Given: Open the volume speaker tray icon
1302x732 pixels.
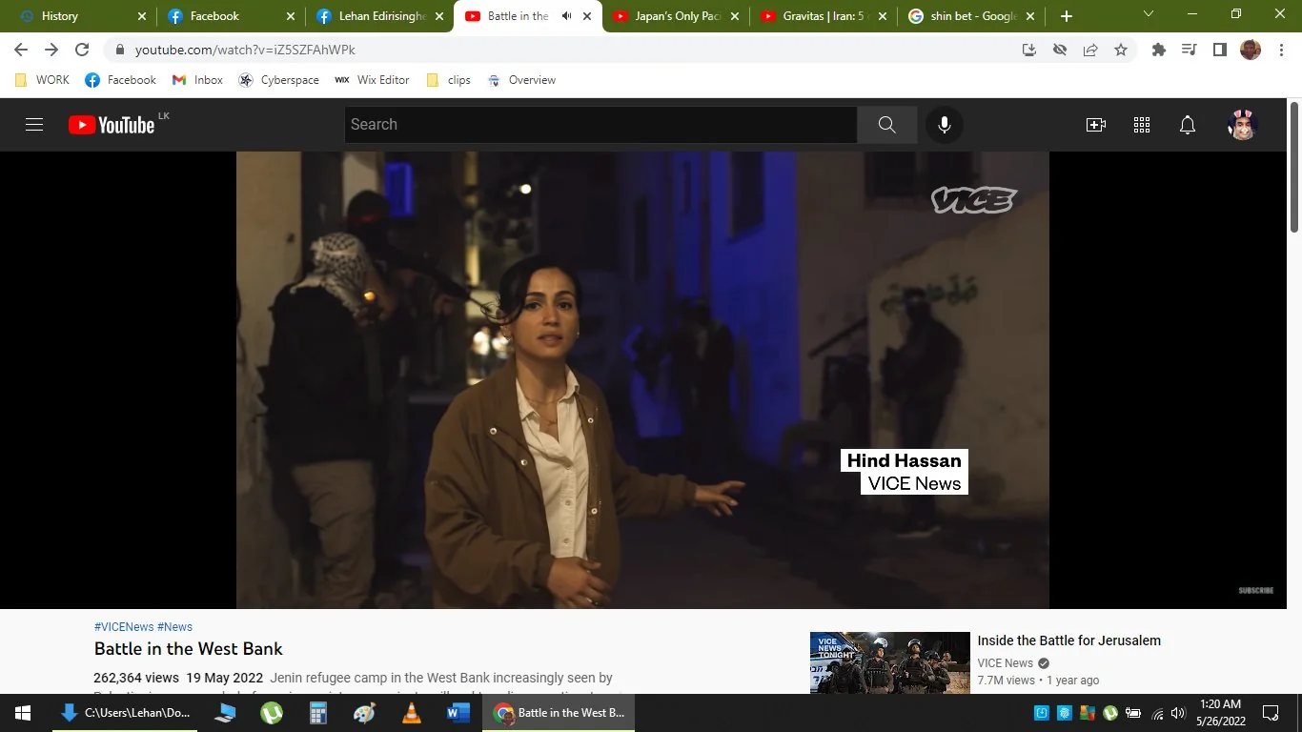Looking at the screenshot, I should [x=1178, y=713].
